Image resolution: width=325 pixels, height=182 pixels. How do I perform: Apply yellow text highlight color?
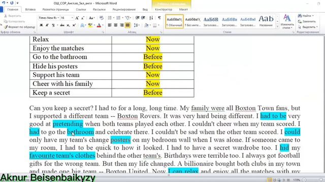pos(90,25)
